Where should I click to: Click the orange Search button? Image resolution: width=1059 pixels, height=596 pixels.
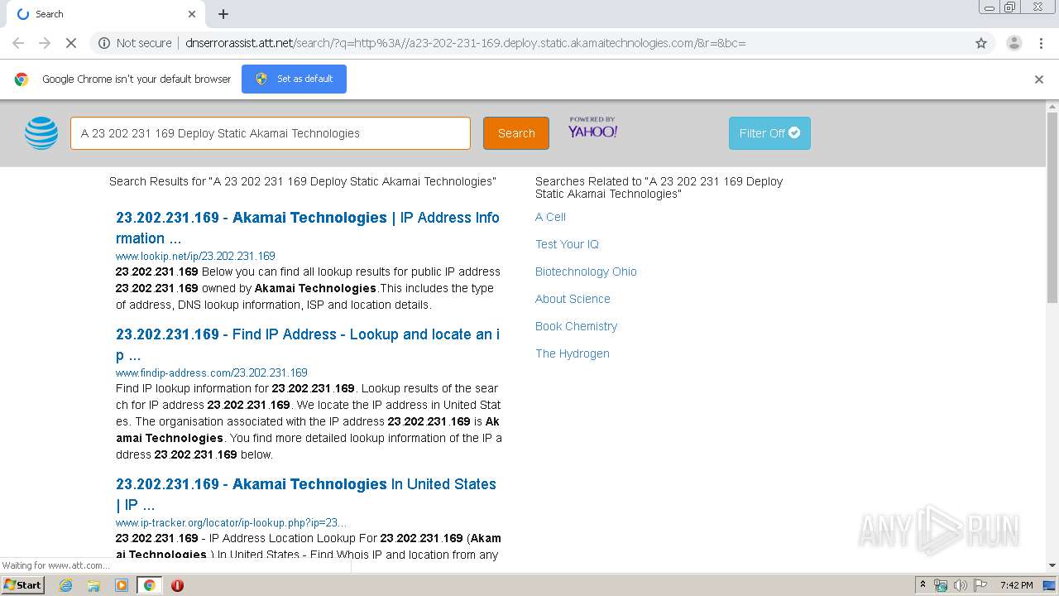[516, 133]
